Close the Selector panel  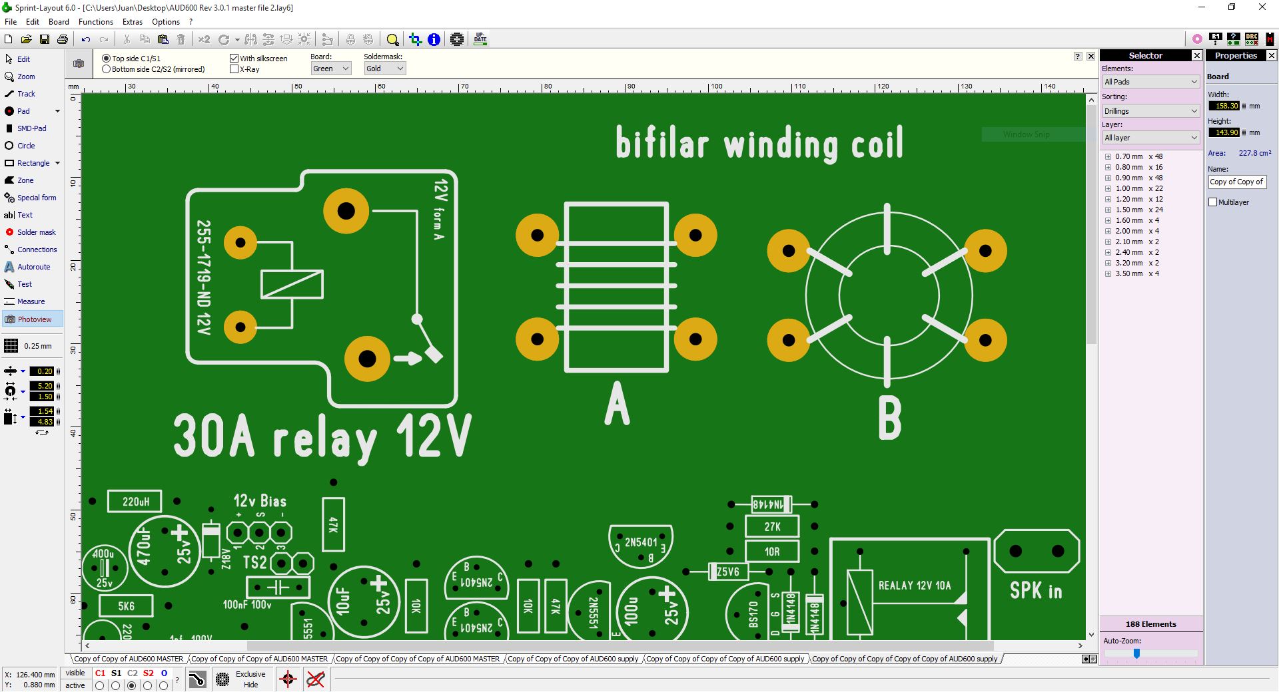pyautogui.click(x=1196, y=56)
